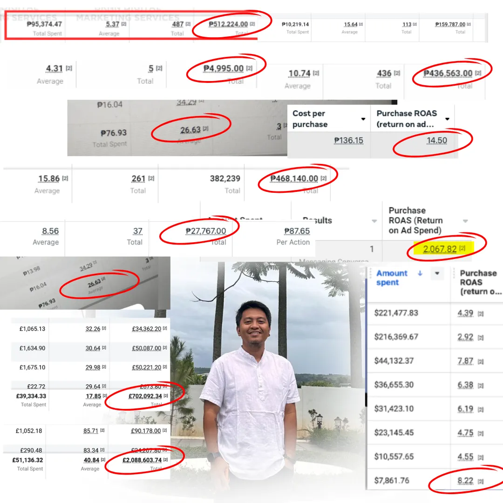Viewport: 503px width, 503px height.
Task: Click the $31,423.10 amount spent row
Action: pyautogui.click(x=394, y=409)
